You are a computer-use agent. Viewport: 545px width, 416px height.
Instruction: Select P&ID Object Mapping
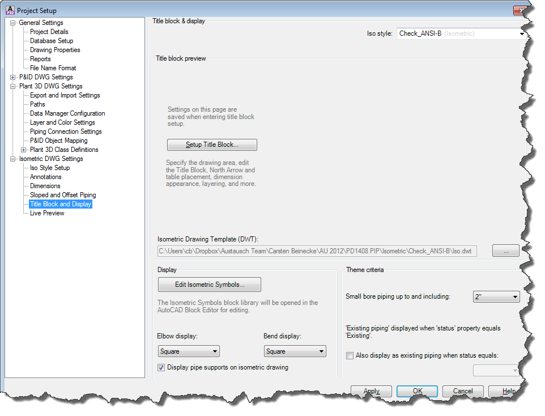[x=59, y=140]
